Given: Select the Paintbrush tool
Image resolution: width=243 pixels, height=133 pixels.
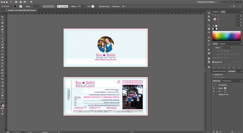Looking at the screenshot, I should pos(2,41).
